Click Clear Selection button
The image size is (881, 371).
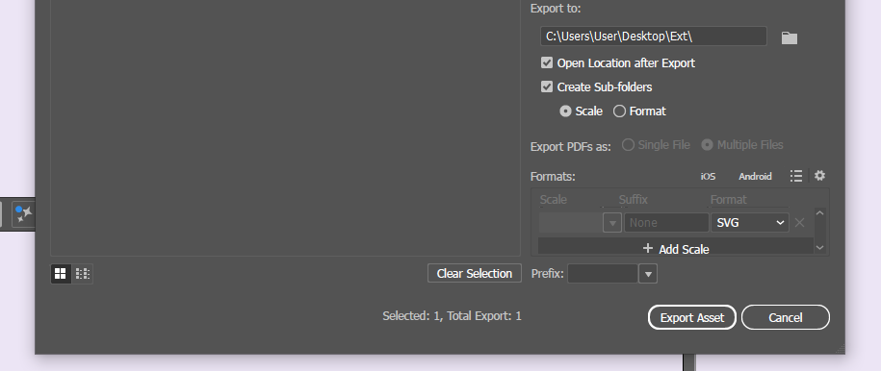(475, 273)
